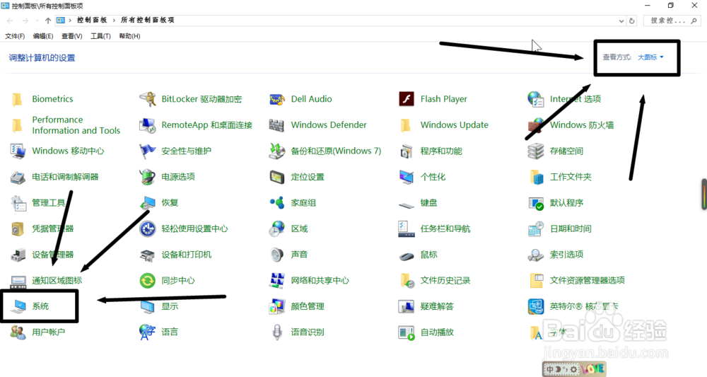Click the Windows 移动中心 icon
This screenshot has height=377, width=707.
click(18, 151)
